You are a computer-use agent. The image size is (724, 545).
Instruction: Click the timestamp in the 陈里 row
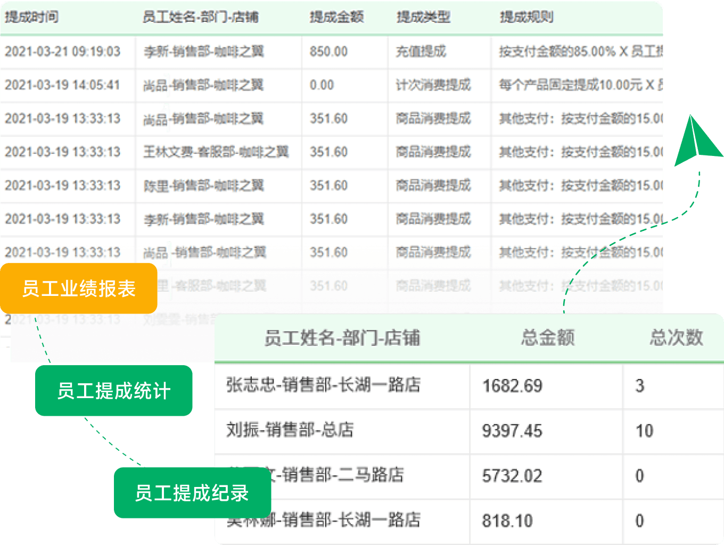click(63, 186)
